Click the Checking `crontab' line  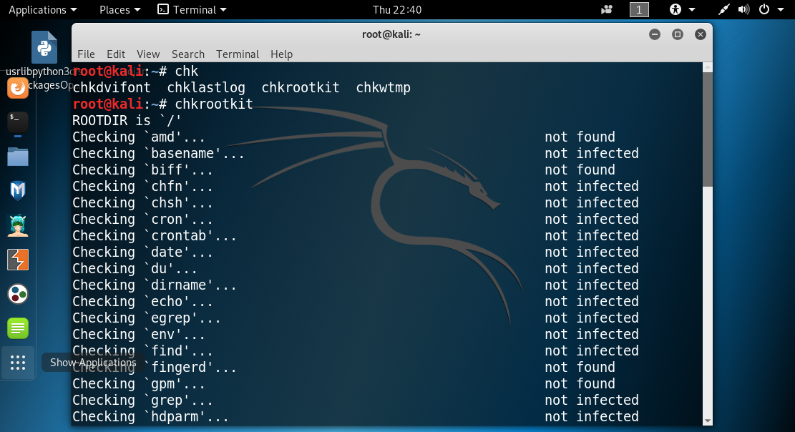click(x=154, y=236)
